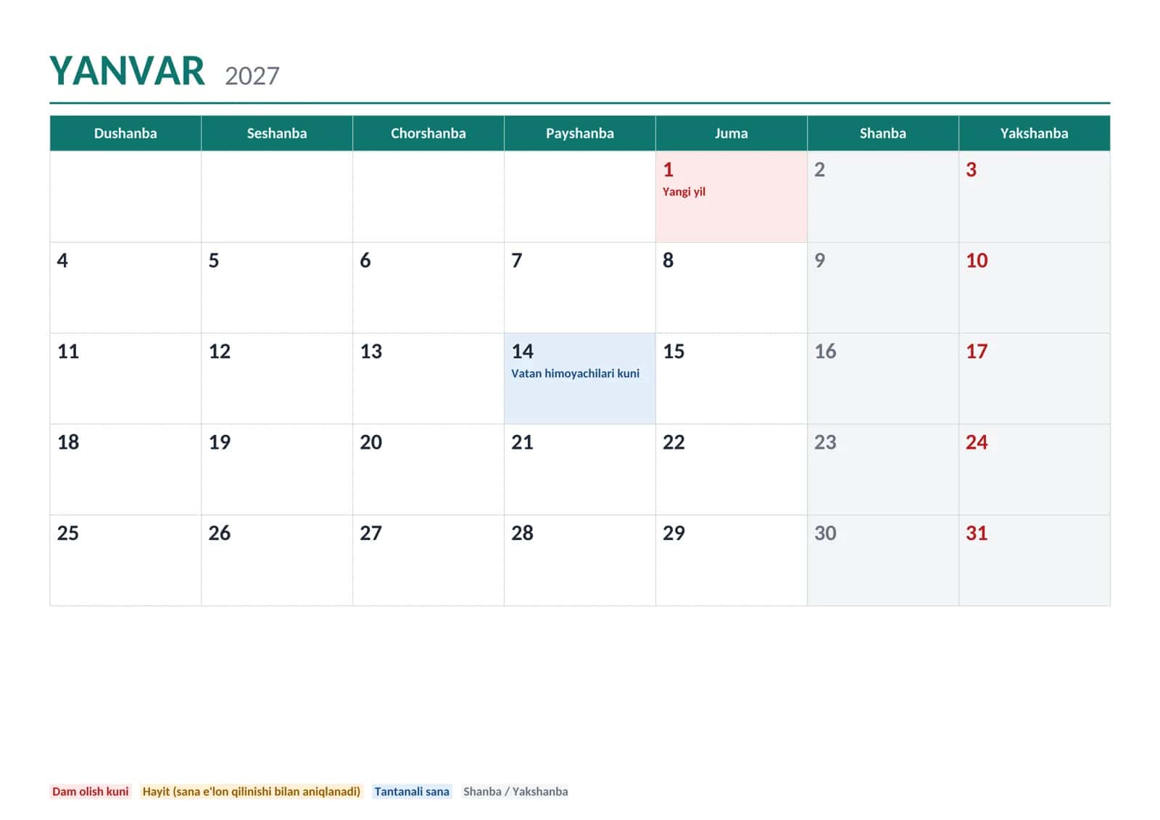Click the grey date 16
The height and width of the screenshot is (820, 1160).
825,352
